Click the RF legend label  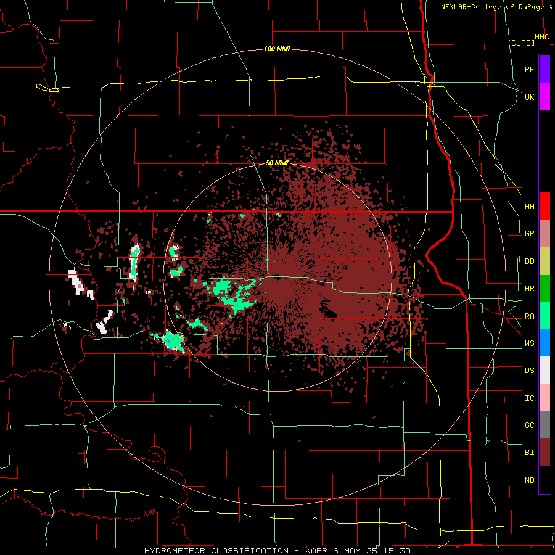click(530, 69)
